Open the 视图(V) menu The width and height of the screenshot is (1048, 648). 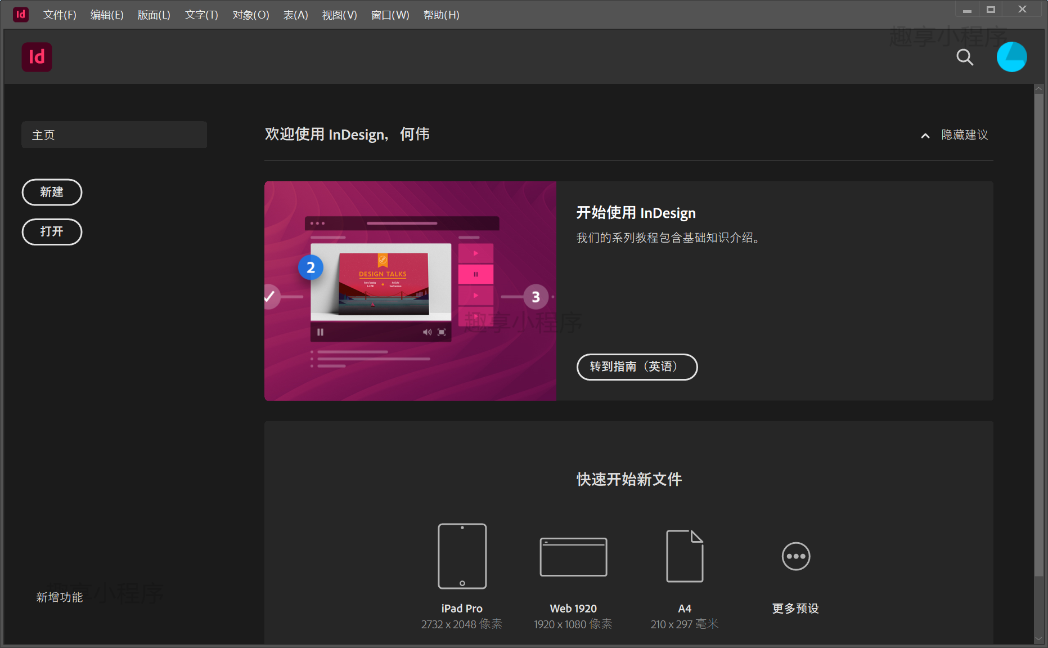(x=339, y=15)
